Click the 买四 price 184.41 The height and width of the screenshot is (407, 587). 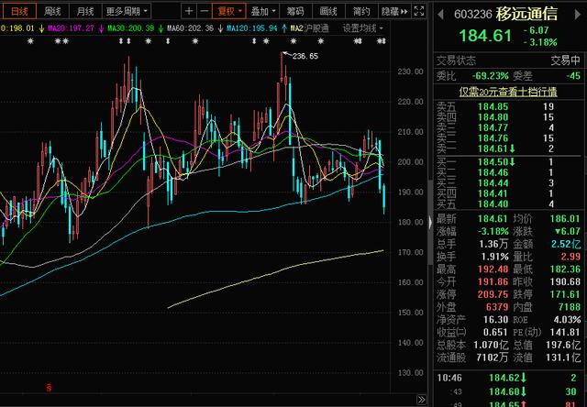(x=493, y=193)
